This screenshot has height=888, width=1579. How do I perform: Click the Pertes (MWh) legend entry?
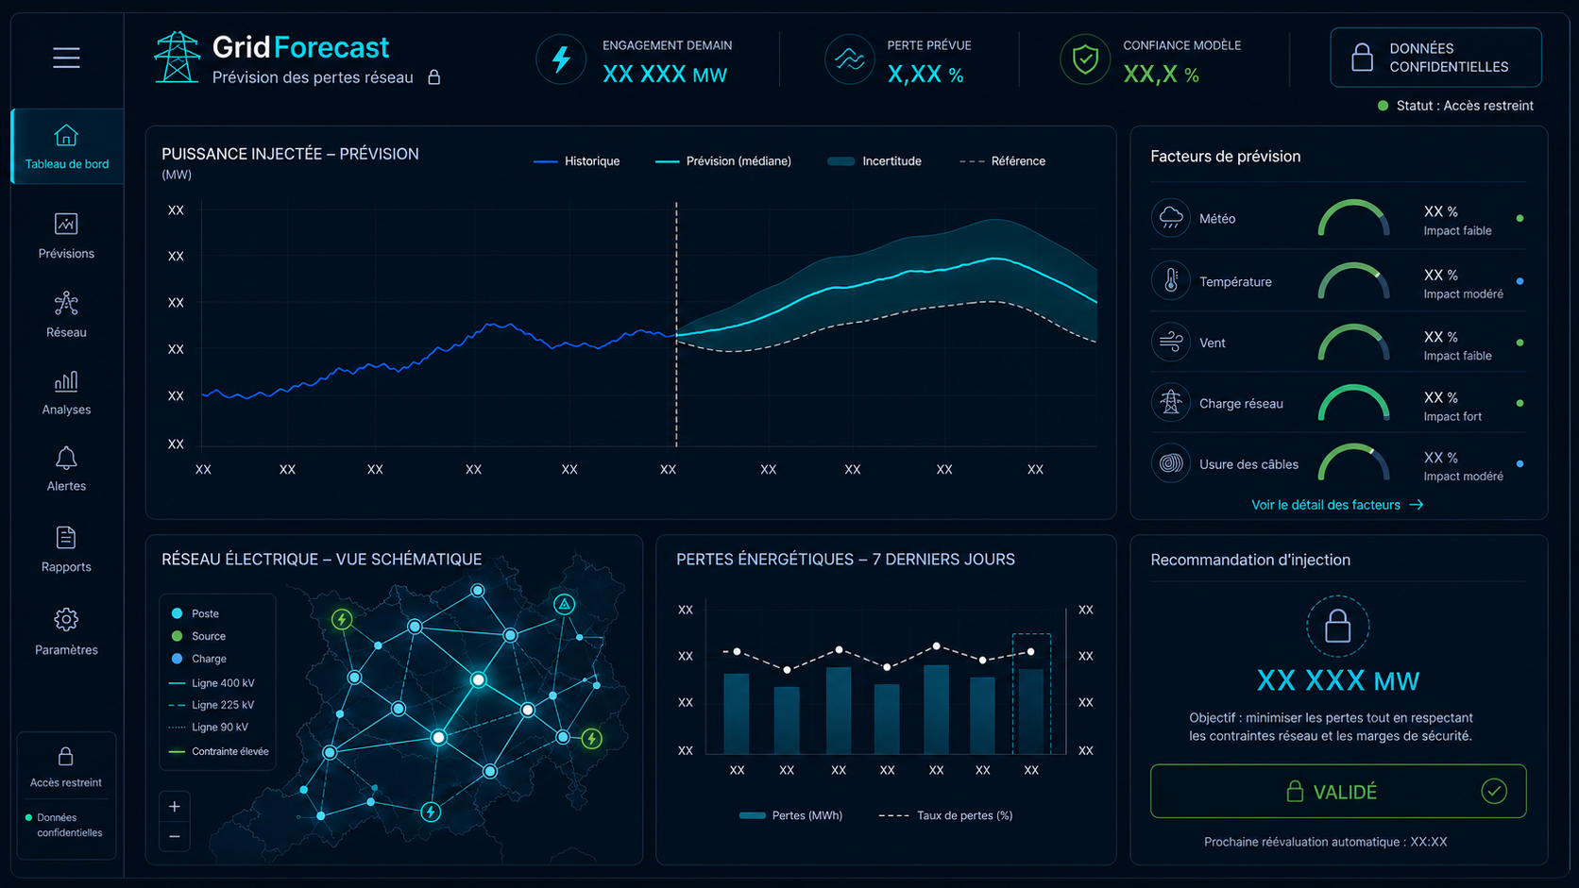click(791, 815)
